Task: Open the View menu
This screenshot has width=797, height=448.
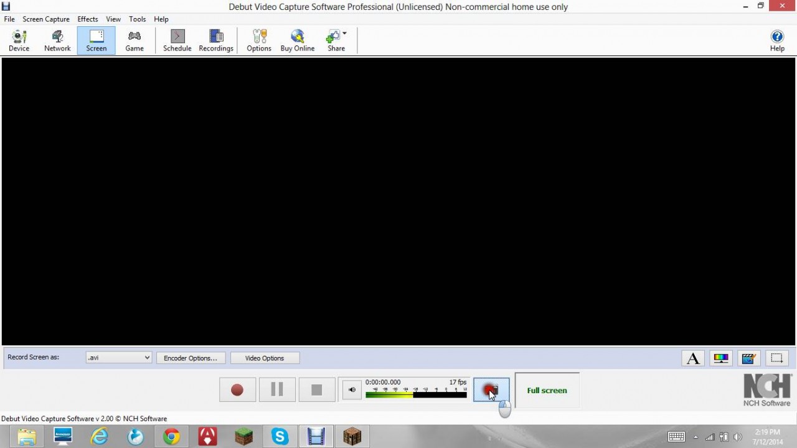Action: coord(113,19)
